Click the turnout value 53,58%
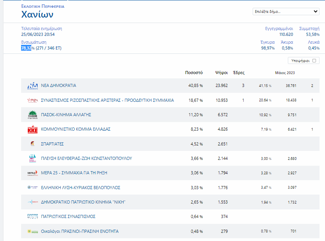 (313, 34)
